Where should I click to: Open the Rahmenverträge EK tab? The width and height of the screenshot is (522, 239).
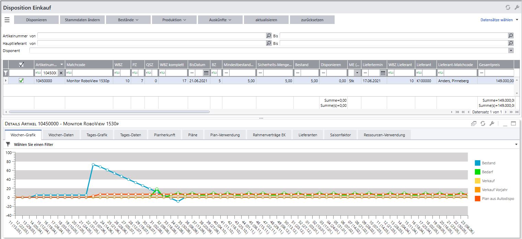pyautogui.click(x=269, y=135)
